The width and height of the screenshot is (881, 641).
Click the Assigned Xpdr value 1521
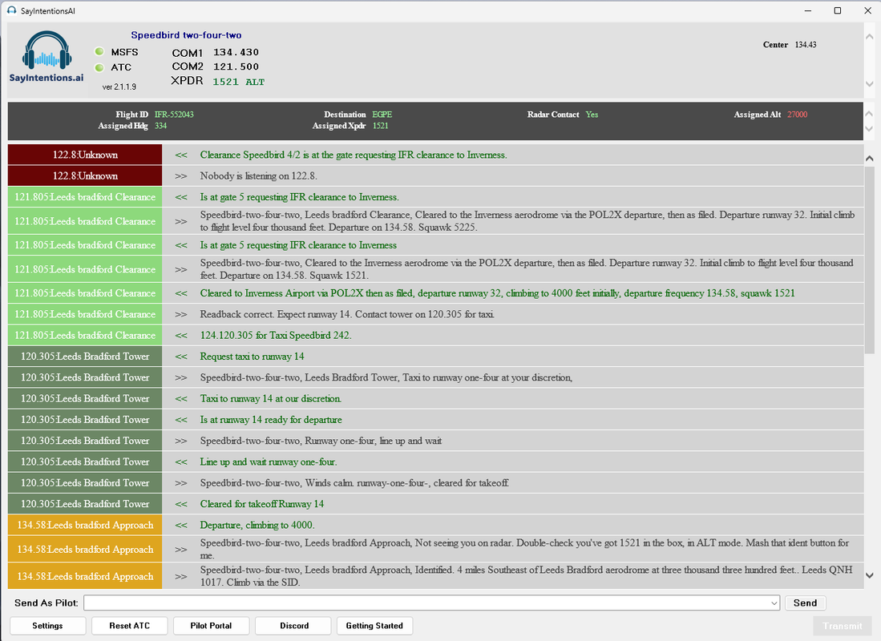(381, 126)
